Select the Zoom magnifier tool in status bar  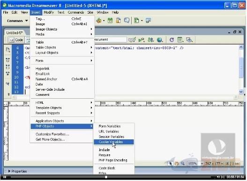[183, 164]
